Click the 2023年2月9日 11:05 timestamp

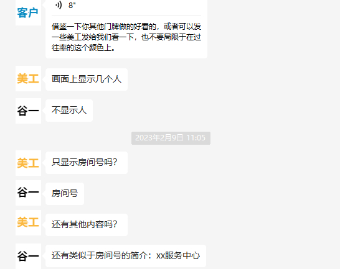click(171, 138)
